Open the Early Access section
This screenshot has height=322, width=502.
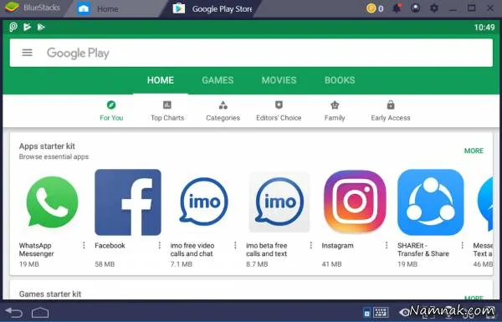[x=391, y=110]
